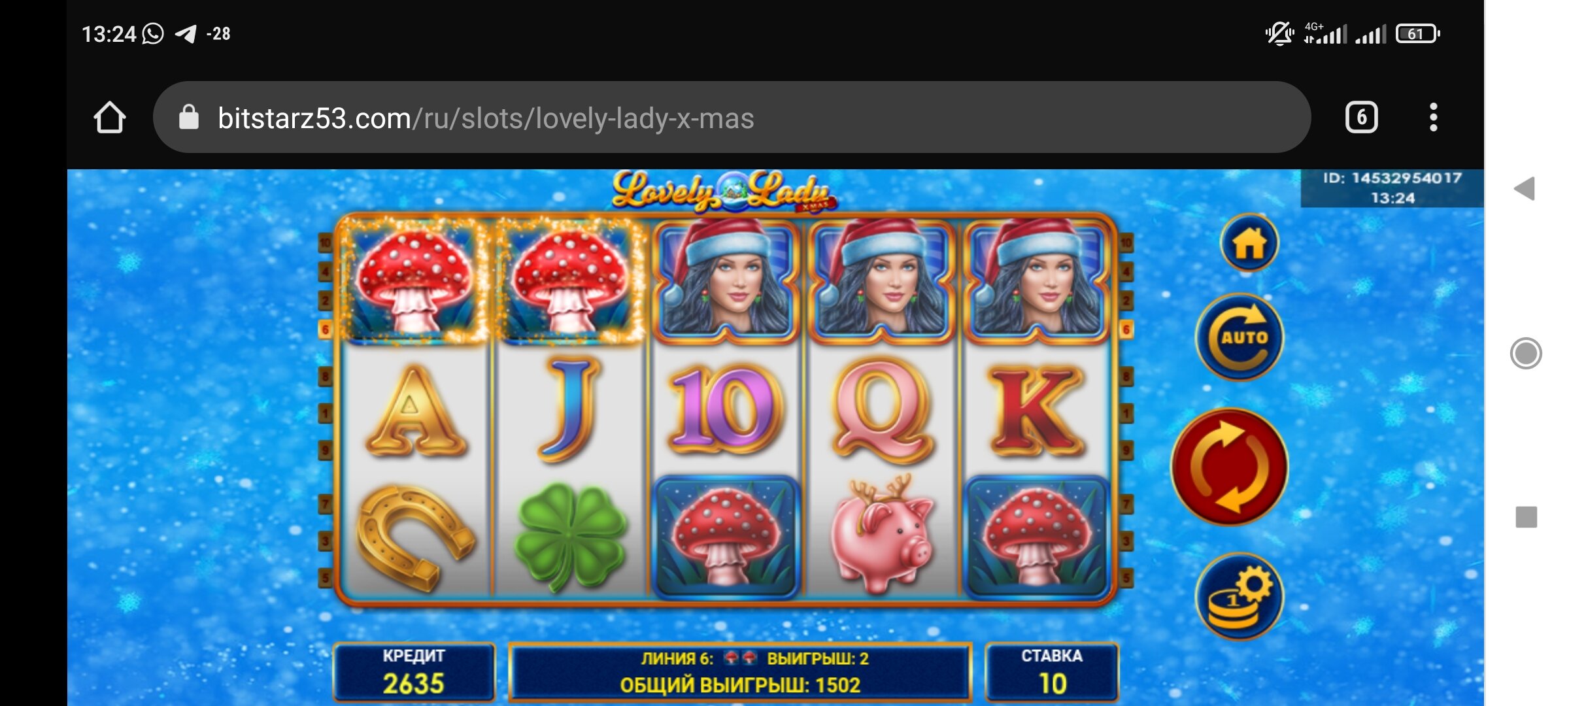Tap the Android back triangle
The height and width of the screenshot is (706, 1569).
coord(1525,189)
